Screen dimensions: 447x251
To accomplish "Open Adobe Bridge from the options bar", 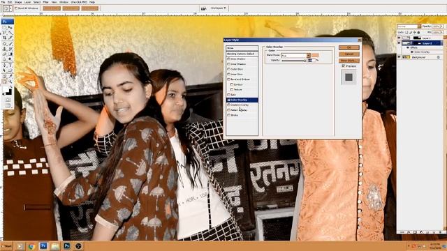I will point(203,8).
